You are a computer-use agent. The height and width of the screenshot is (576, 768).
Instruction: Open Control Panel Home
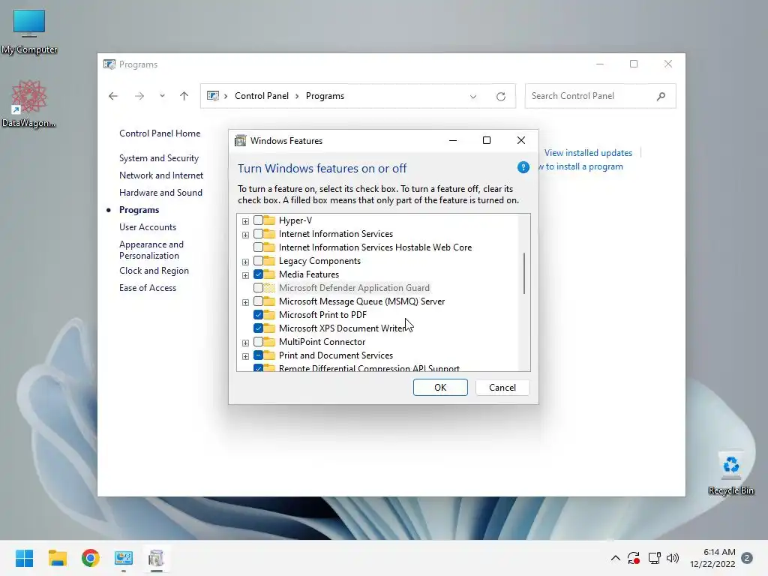160,133
